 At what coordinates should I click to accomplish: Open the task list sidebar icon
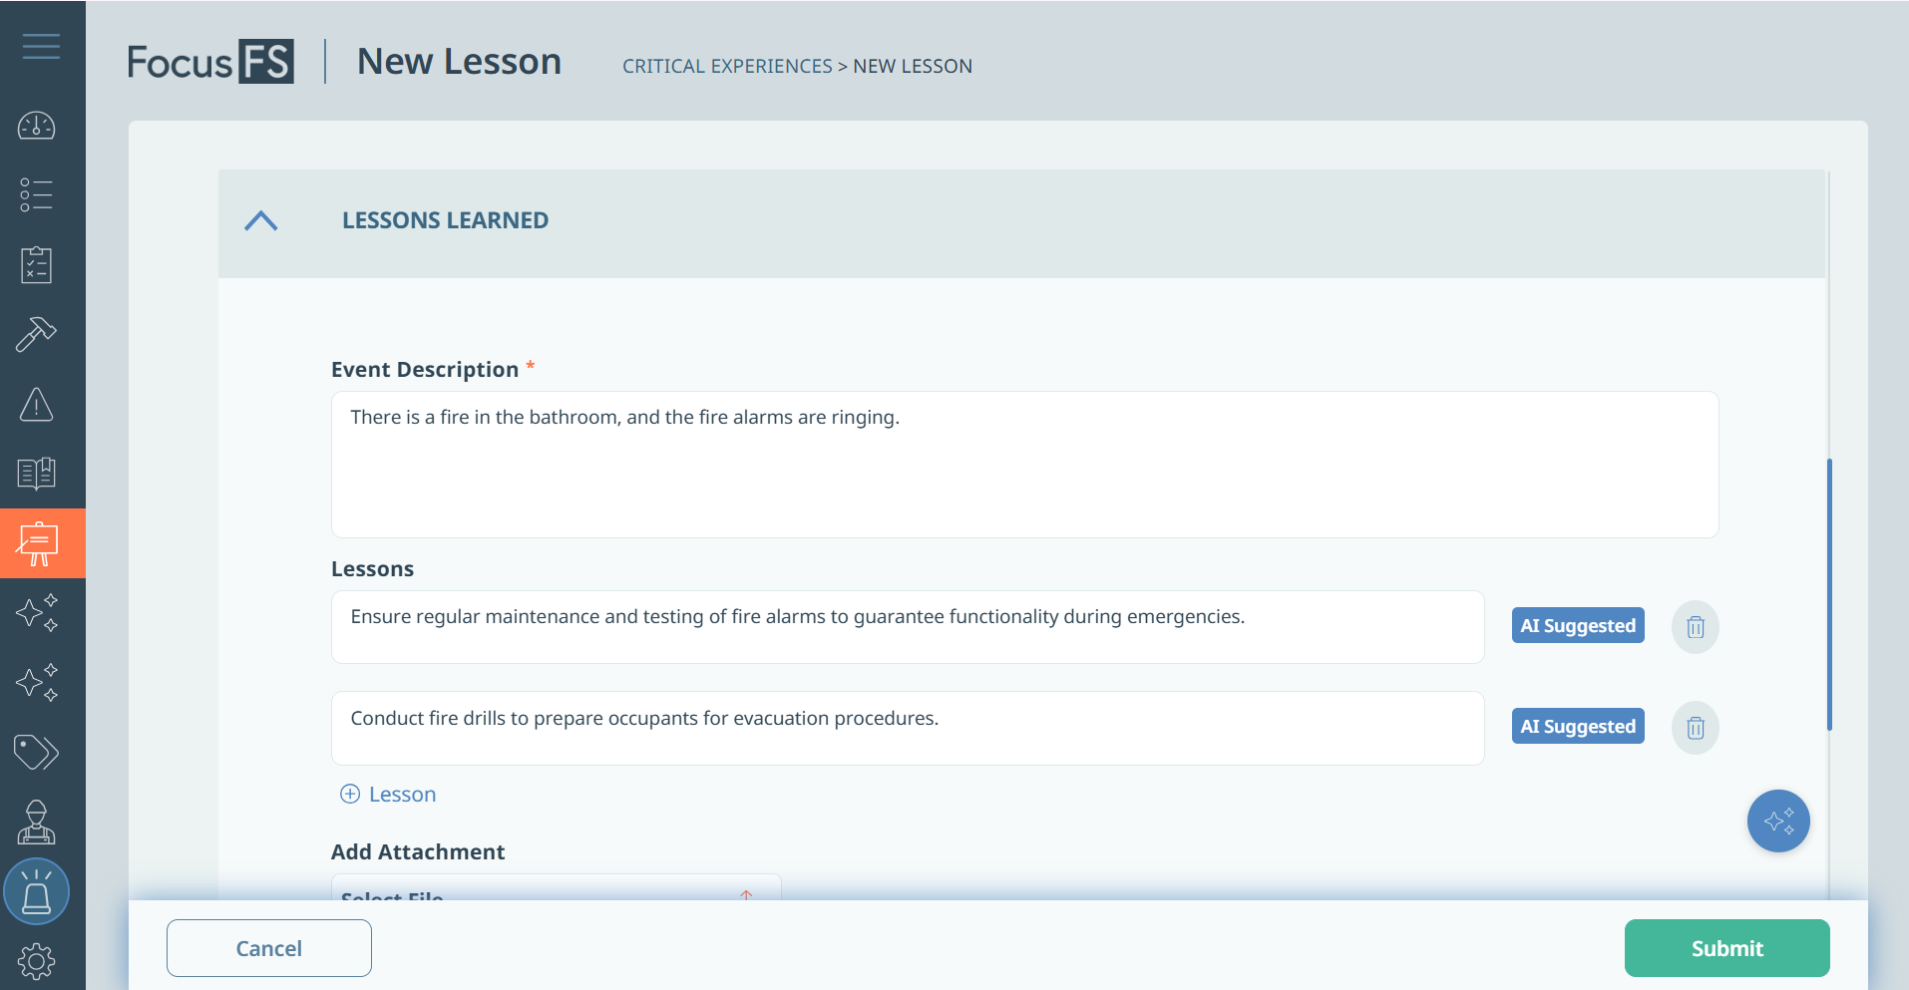click(37, 195)
